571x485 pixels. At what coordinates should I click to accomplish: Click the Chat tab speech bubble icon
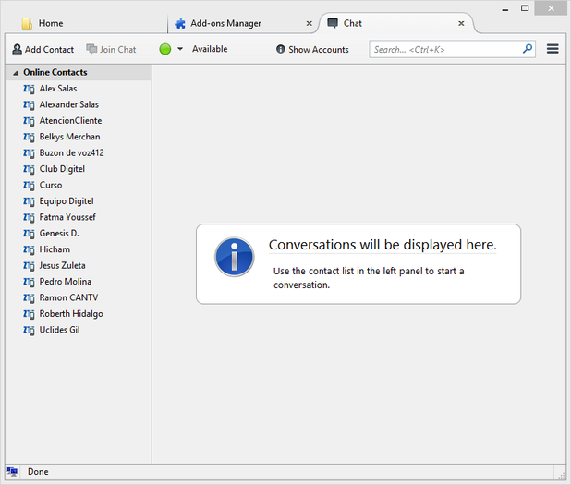tap(333, 23)
